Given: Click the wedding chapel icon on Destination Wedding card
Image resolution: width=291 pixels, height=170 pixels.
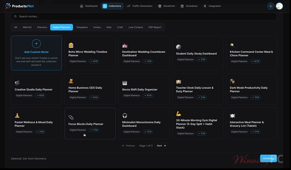Looking at the screenshot, I should [x=125, y=45].
